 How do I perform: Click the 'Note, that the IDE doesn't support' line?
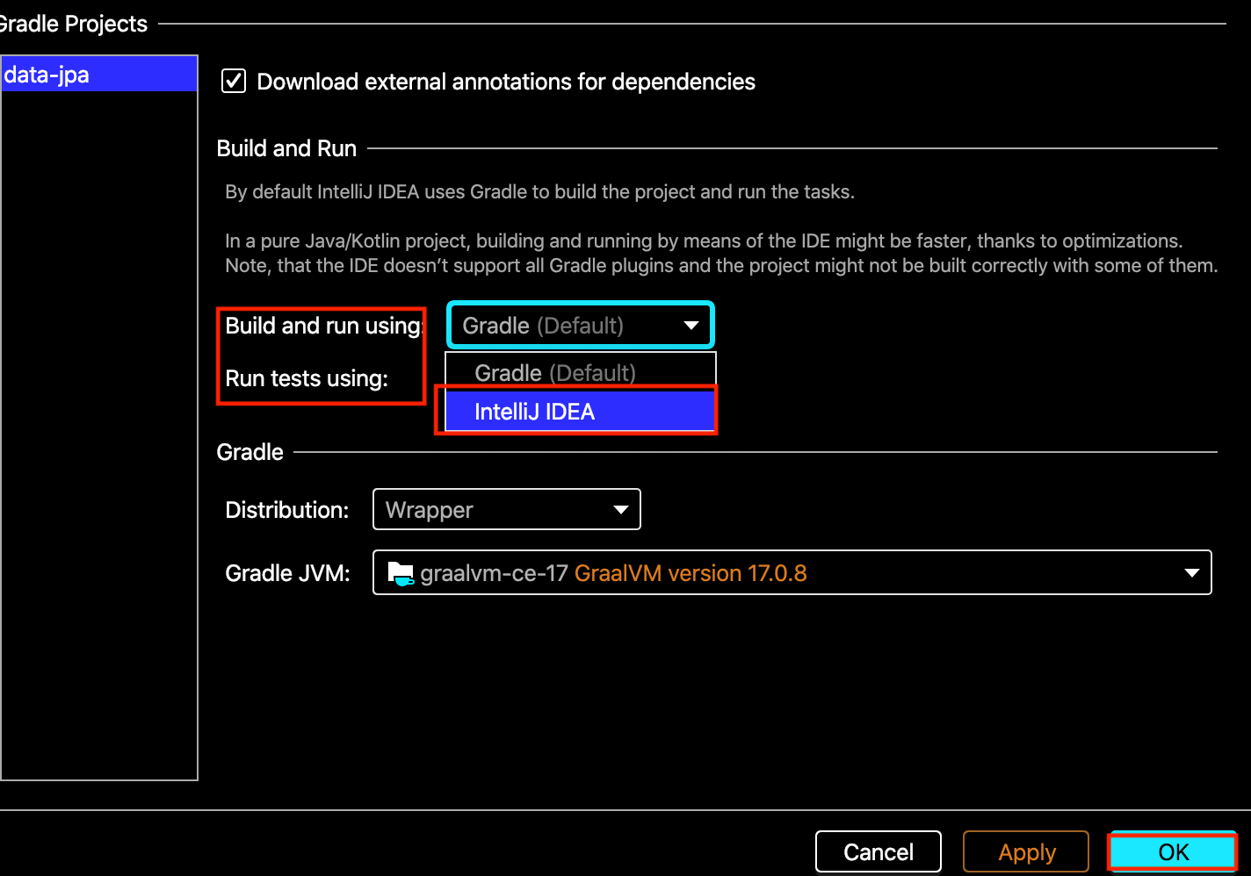[x=721, y=265]
